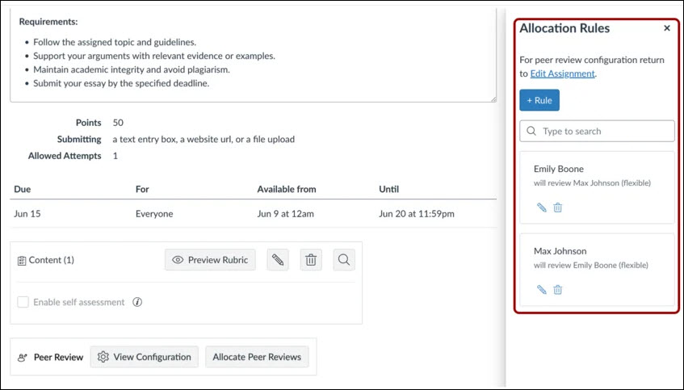Click the rubric trash delete icon
The width and height of the screenshot is (684, 390).
coord(311,260)
